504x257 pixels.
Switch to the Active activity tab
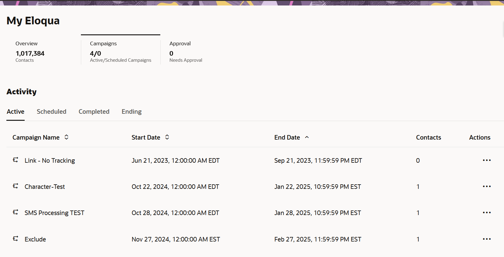click(16, 112)
